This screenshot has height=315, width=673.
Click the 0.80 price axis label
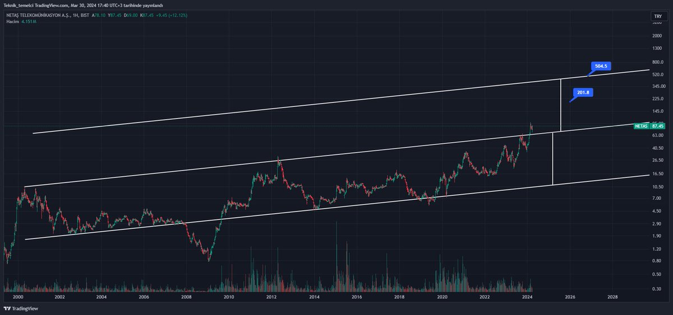pos(657,261)
